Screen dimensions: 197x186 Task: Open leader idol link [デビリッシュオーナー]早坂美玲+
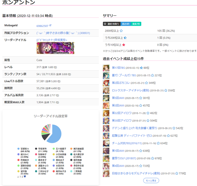click(x=52, y=40)
